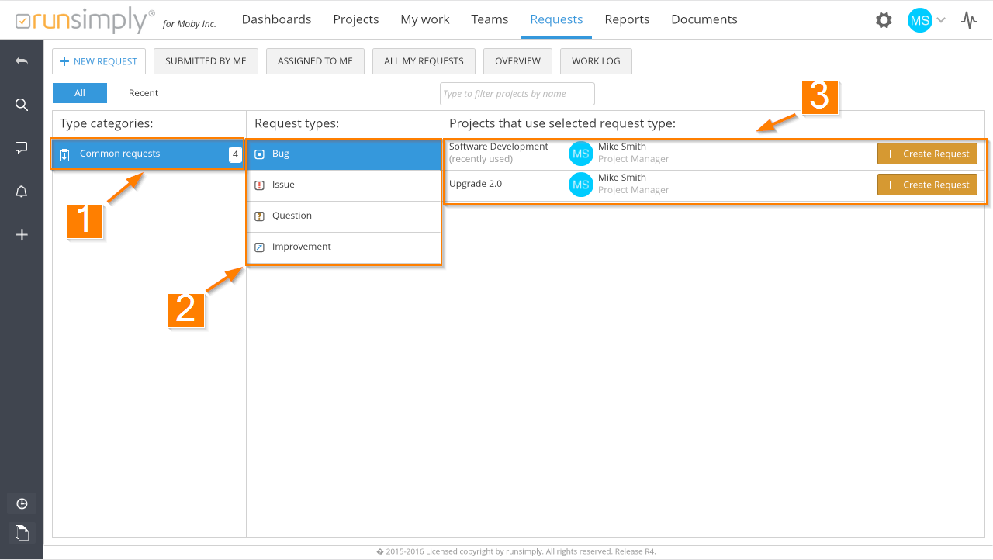The image size is (993, 560).
Task: Open the Reports menu
Action: point(627,19)
